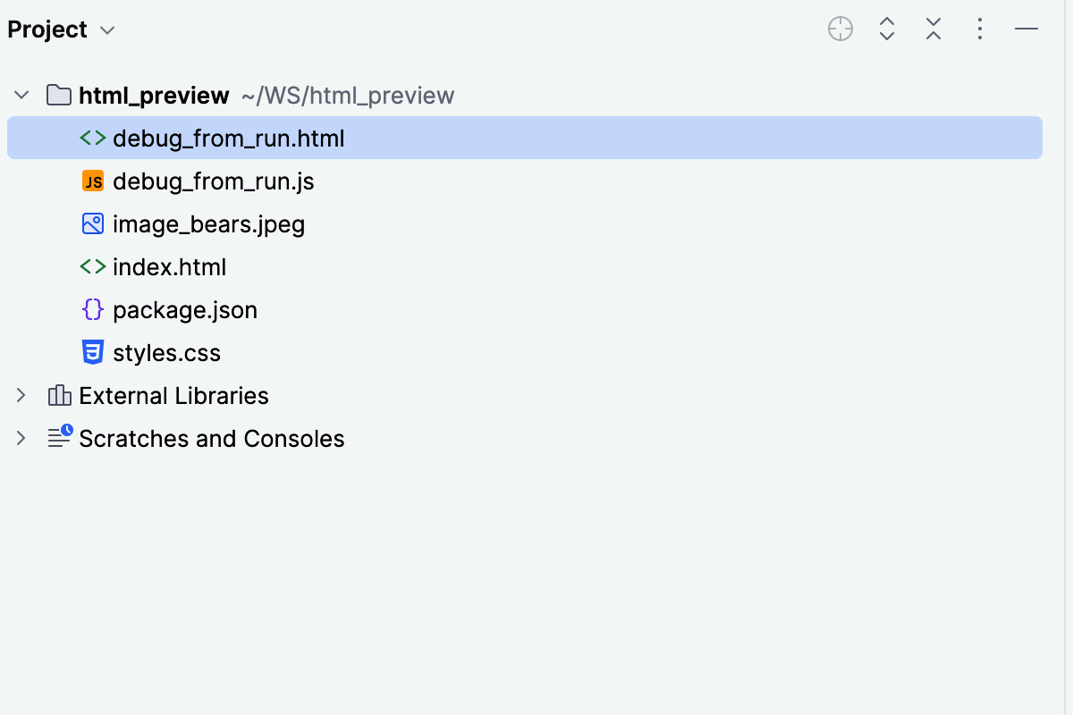Expand the Scratches and Consoles node
This screenshot has height=715, width=1073.
20,438
